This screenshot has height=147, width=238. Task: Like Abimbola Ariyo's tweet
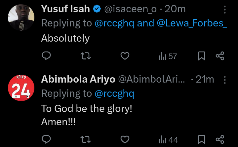click(x=125, y=139)
